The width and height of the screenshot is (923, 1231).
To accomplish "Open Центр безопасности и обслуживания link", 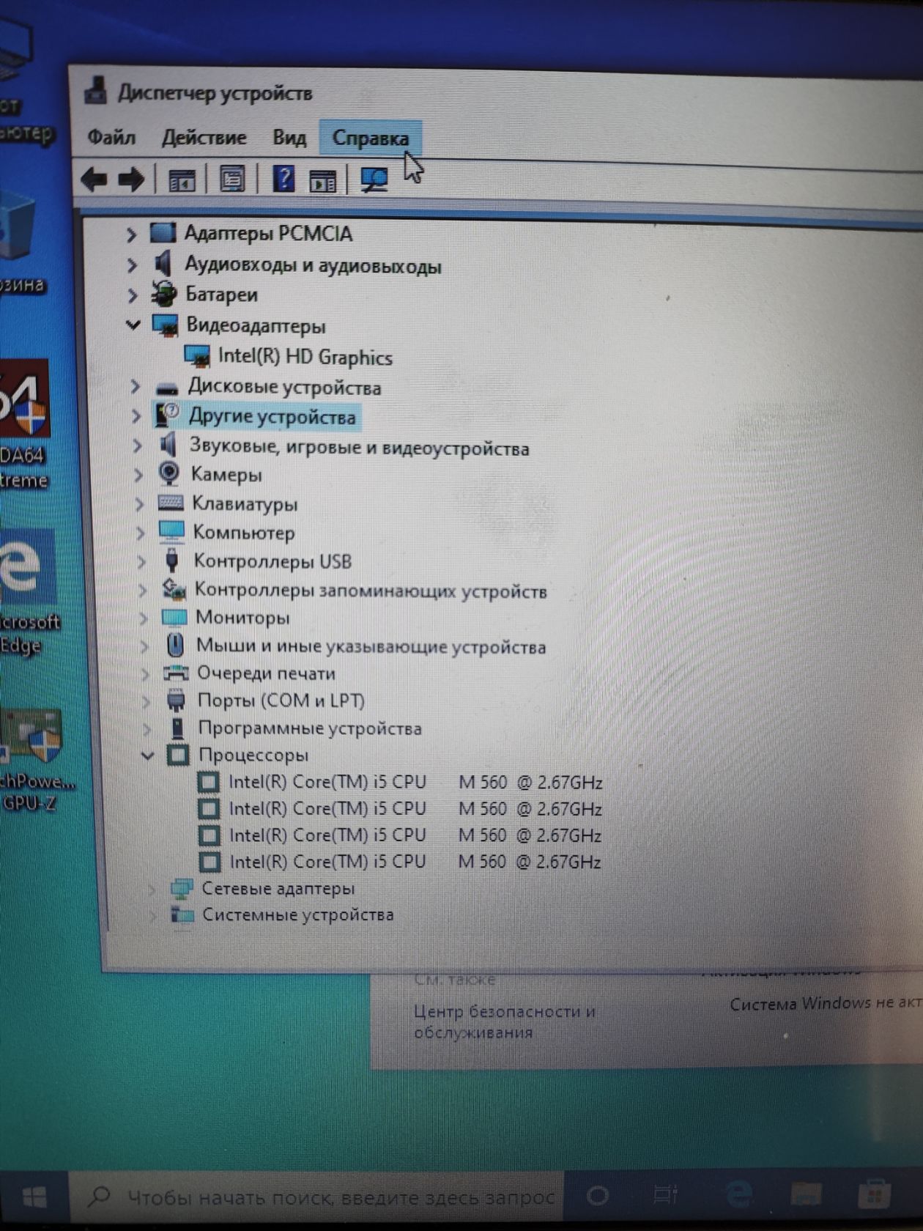I will (505, 1021).
